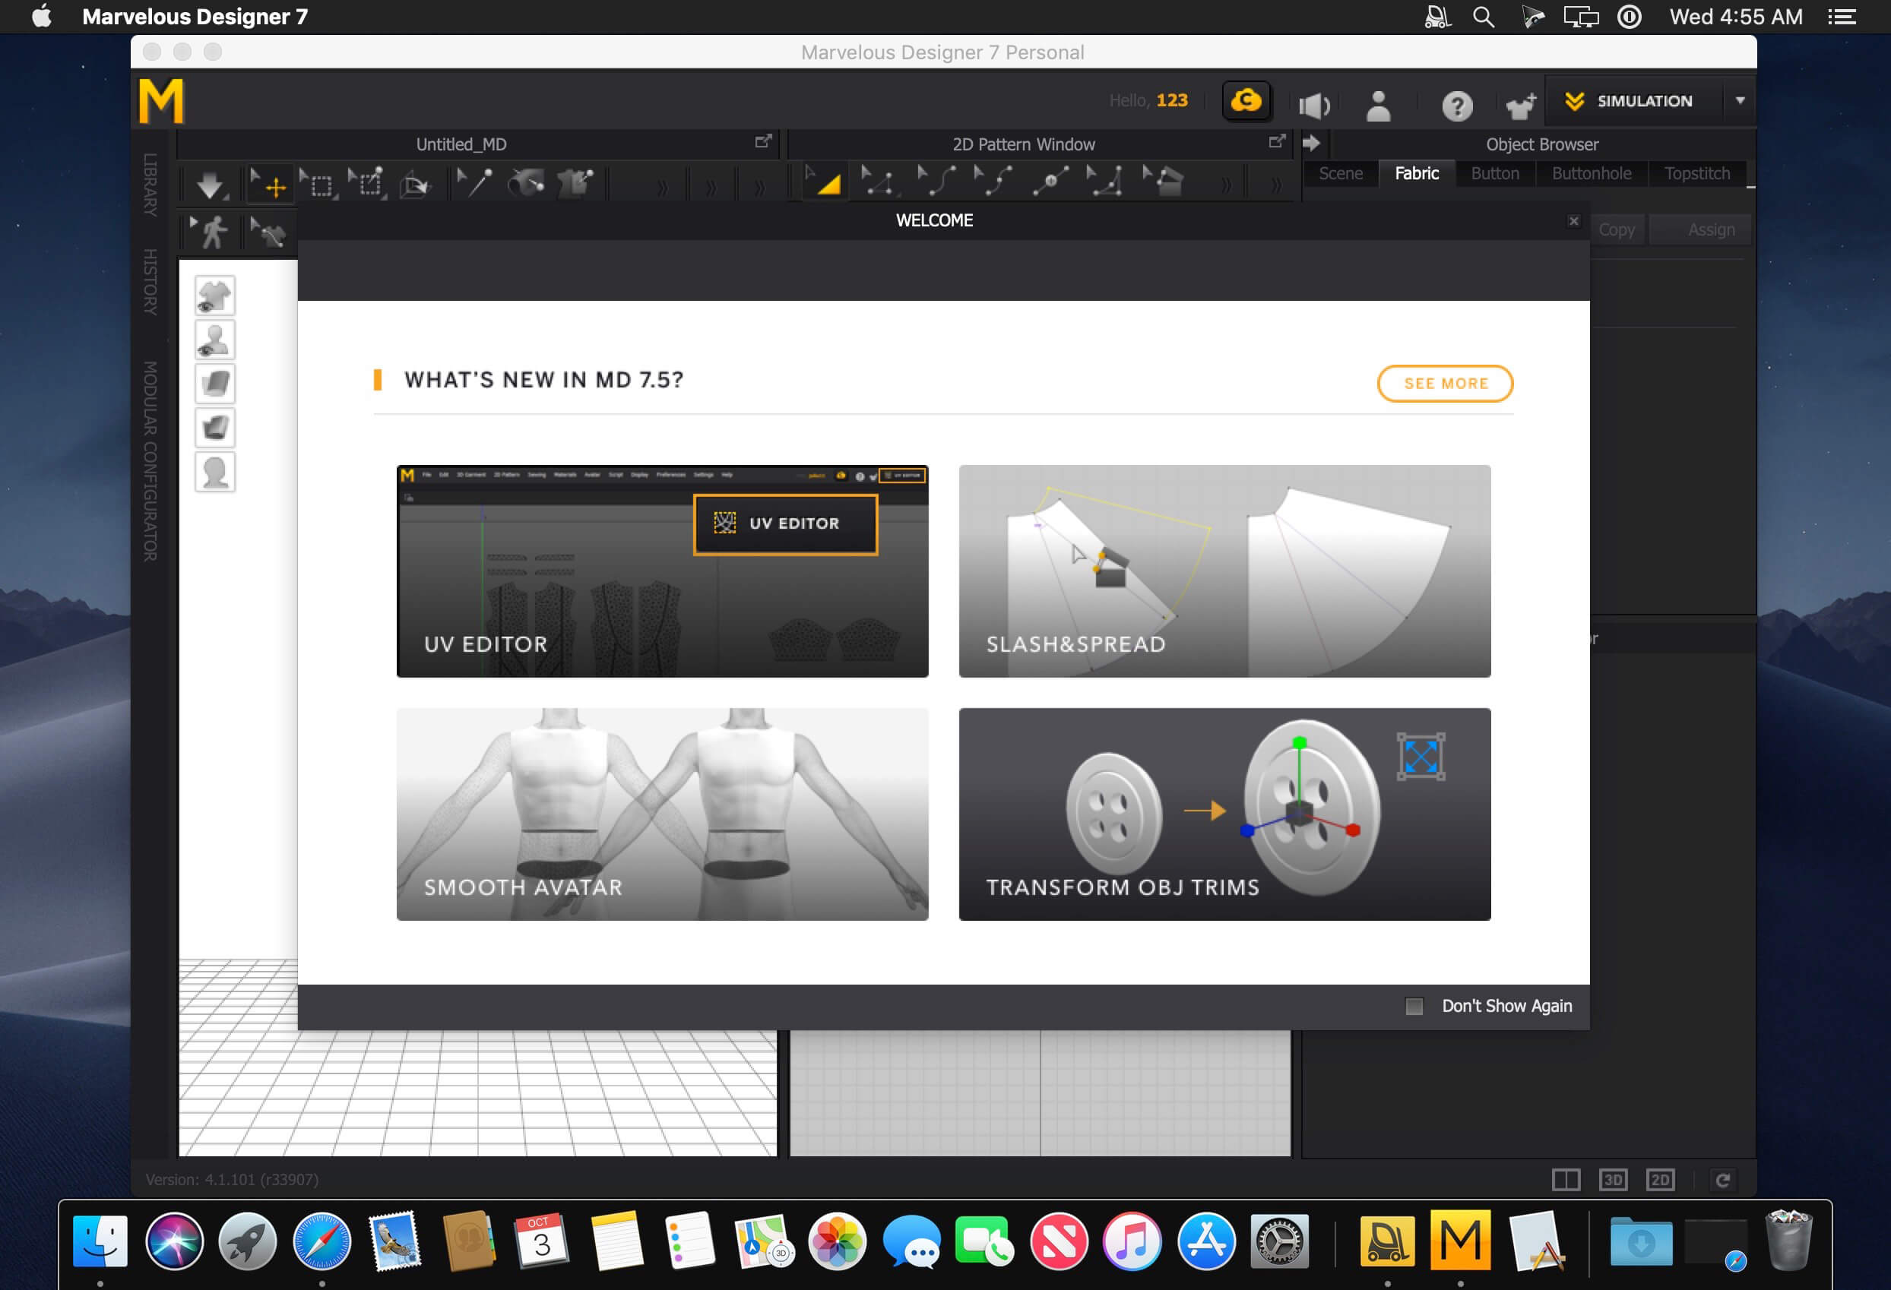The width and height of the screenshot is (1891, 1290).
Task: Switch to 3D-only window layout
Action: point(1613,1179)
